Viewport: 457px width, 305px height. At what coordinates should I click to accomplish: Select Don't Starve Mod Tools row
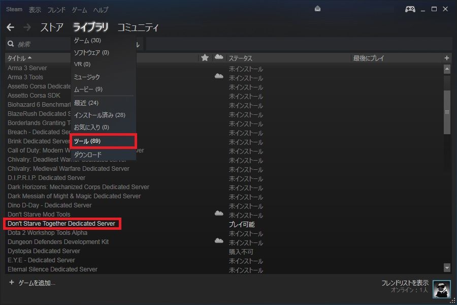39,214
